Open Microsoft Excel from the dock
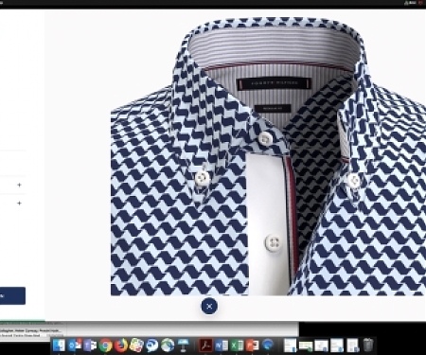426x355 pixels. [x=237, y=346]
